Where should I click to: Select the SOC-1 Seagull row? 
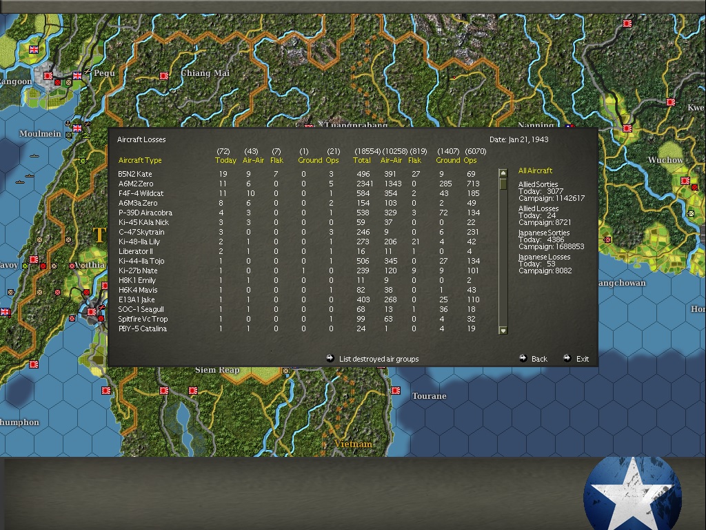[299, 309]
